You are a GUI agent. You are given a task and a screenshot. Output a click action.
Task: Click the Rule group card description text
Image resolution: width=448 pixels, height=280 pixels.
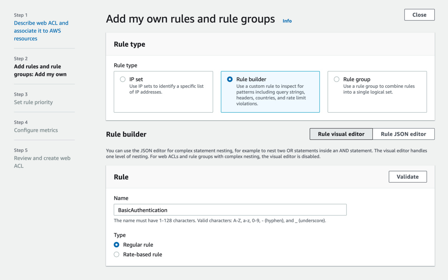coord(379,89)
